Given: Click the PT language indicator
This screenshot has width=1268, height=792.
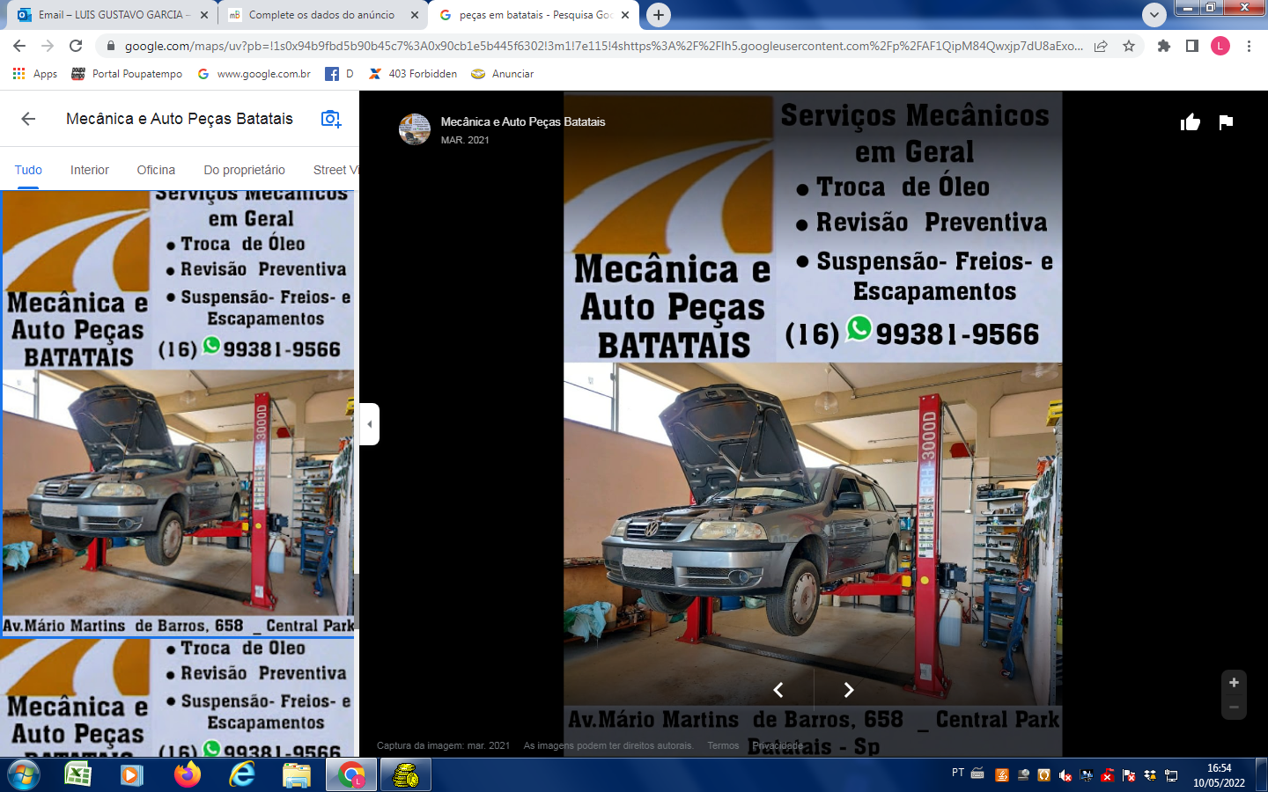Looking at the screenshot, I should click(958, 773).
